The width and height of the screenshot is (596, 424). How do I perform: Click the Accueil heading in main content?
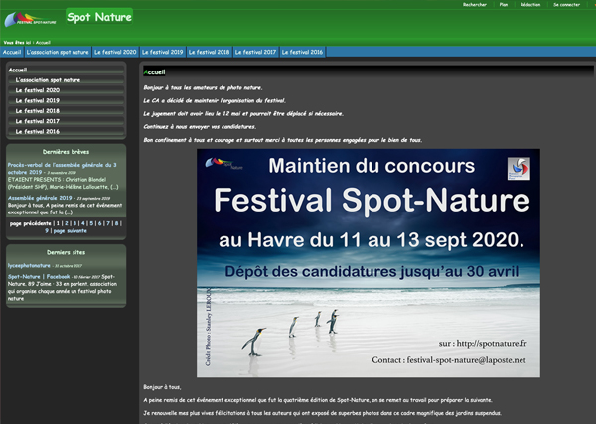click(x=154, y=72)
